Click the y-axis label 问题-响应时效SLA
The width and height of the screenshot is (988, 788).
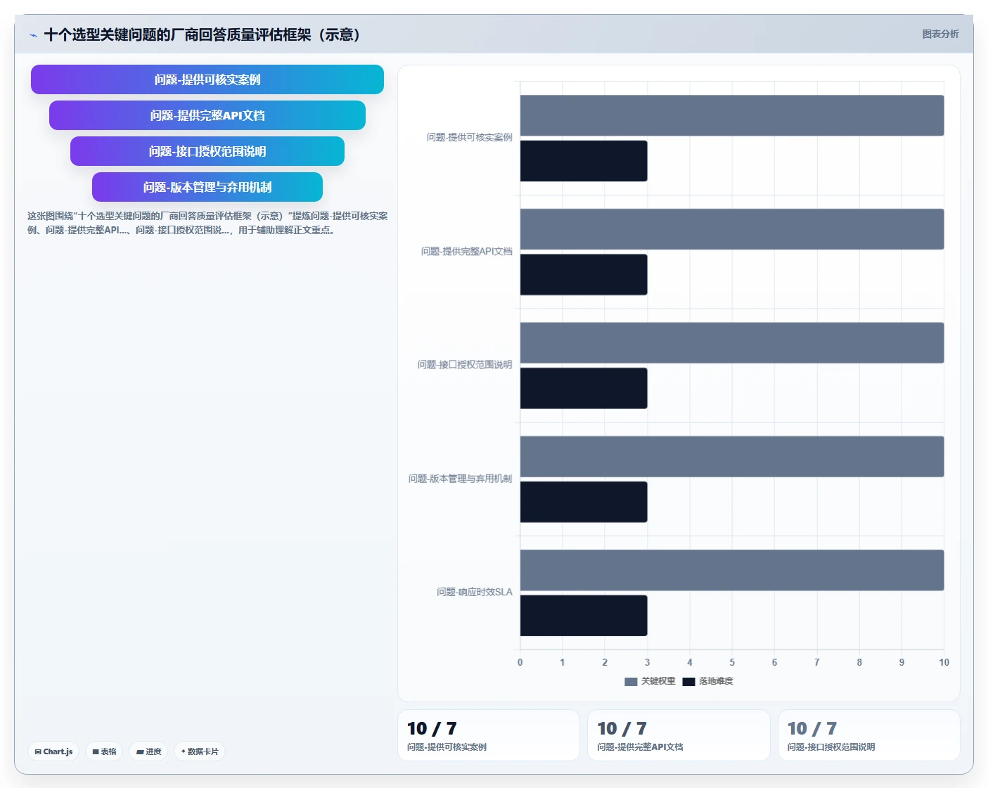pyautogui.click(x=475, y=593)
